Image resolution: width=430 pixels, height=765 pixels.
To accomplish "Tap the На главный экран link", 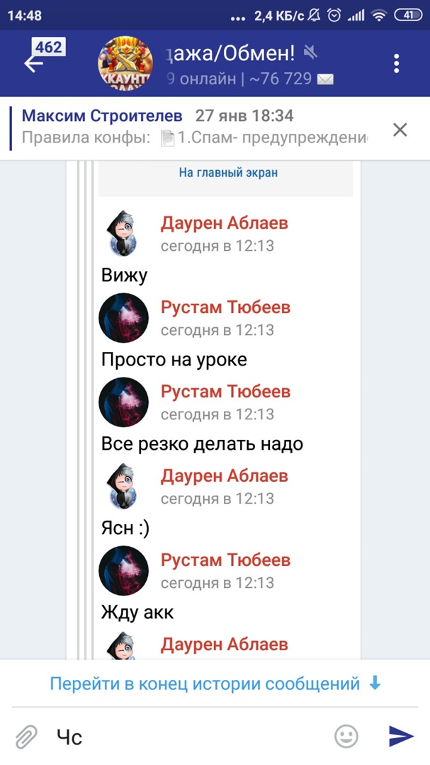I will 228,172.
